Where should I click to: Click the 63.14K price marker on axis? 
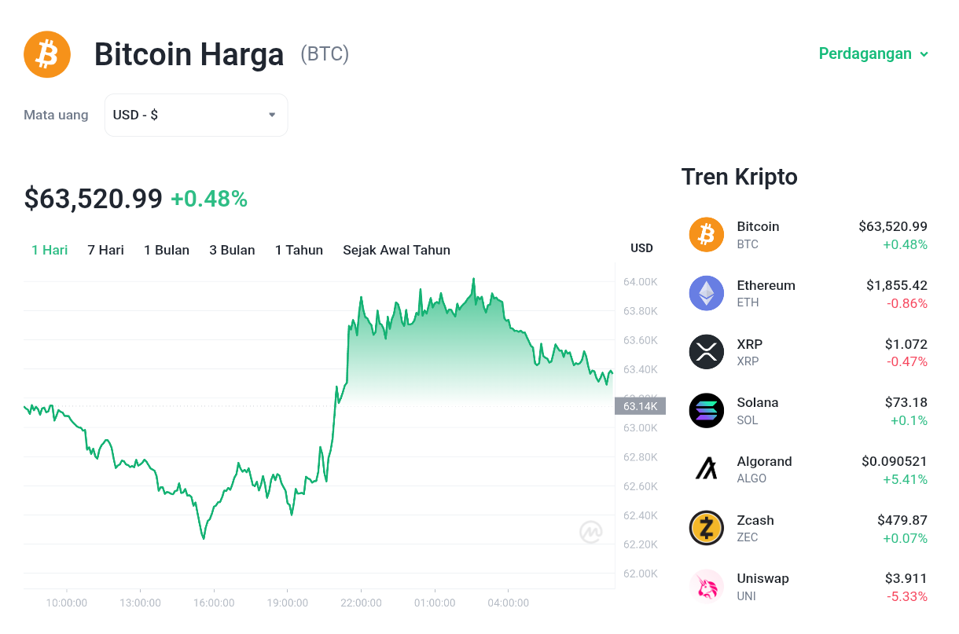pyautogui.click(x=640, y=406)
